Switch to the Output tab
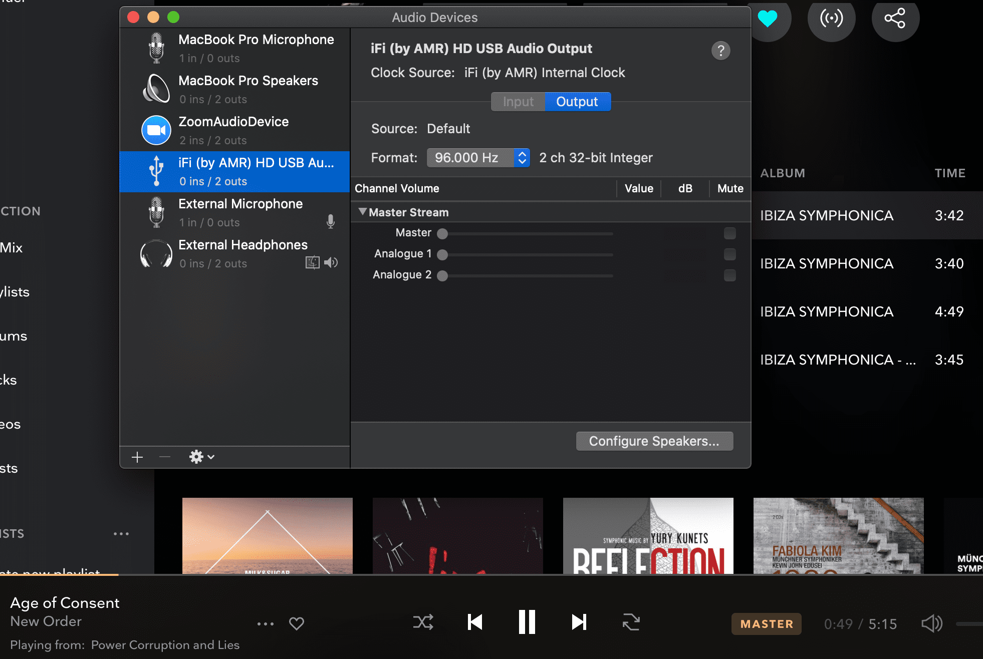The width and height of the screenshot is (983, 659). click(577, 102)
